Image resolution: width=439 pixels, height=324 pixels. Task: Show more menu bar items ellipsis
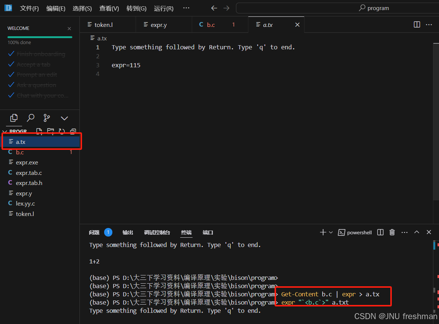point(186,8)
